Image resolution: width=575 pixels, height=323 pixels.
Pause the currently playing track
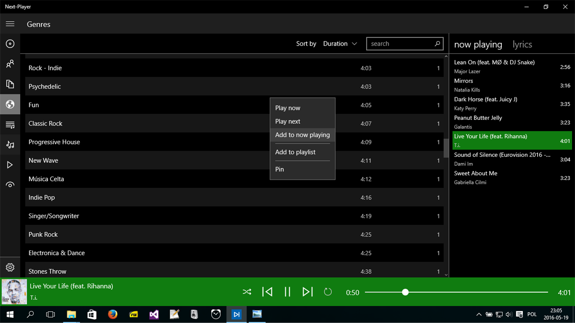(x=287, y=291)
